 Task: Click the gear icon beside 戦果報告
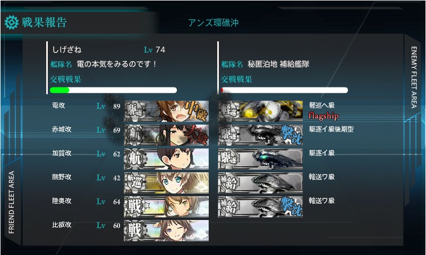[11, 22]
